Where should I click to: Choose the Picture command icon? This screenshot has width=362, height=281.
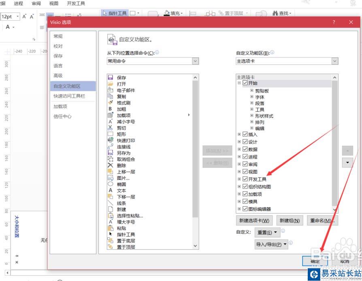[111, 178]
